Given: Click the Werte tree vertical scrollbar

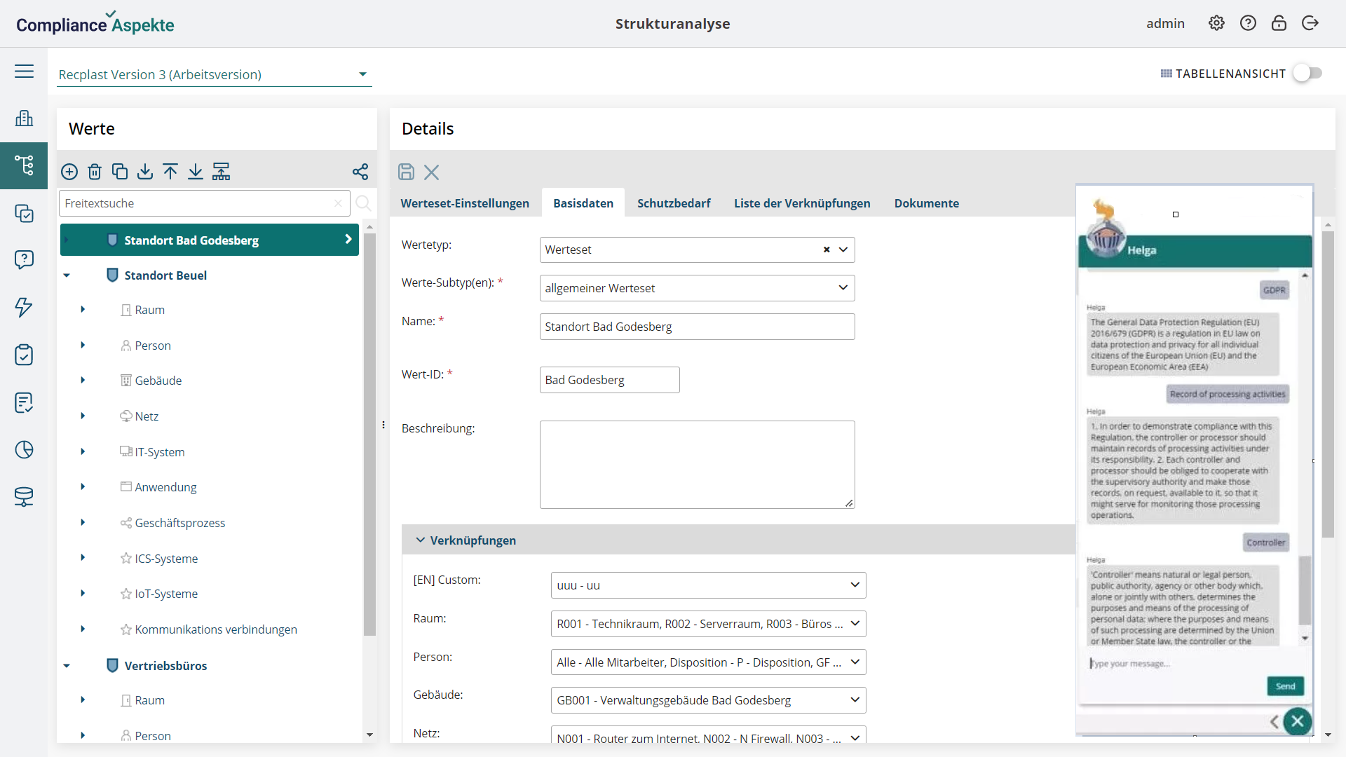Looking at the screenshot, I should [x=369, y=435].
